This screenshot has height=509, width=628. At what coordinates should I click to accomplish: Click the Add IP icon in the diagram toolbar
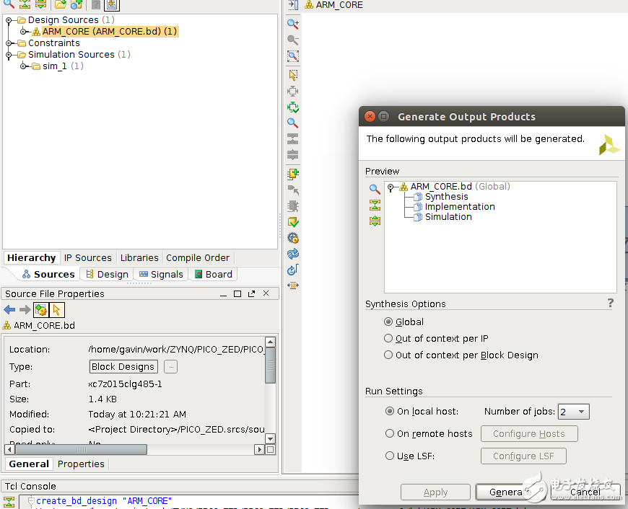pyautogui.click(x=293, y=173)
